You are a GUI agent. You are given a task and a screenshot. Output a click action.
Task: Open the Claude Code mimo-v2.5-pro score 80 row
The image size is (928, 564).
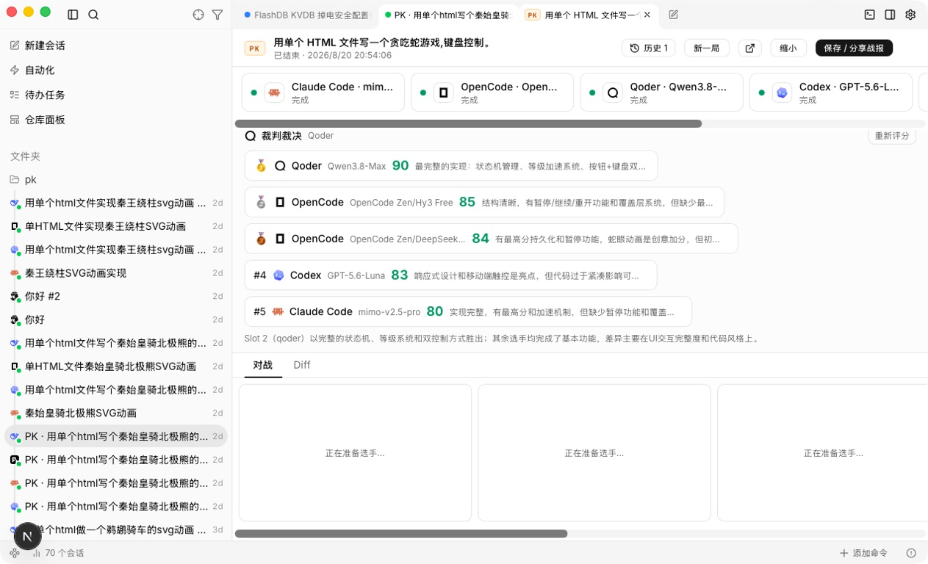[468, 311]
